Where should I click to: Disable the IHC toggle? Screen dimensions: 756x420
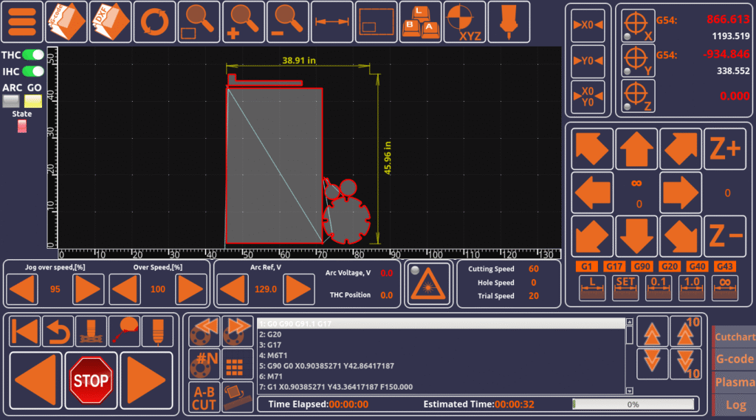click(32, 72)
